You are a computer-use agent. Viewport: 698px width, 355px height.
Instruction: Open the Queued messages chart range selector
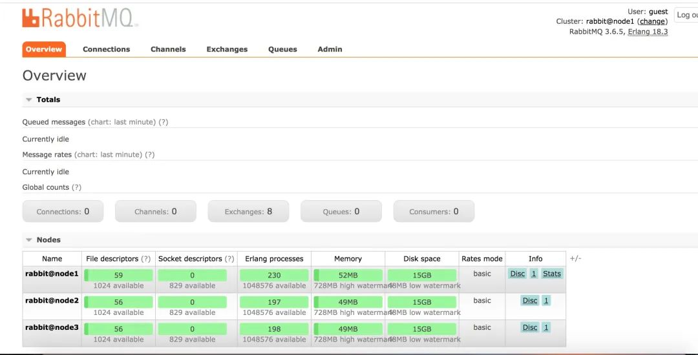click(122, 122)
